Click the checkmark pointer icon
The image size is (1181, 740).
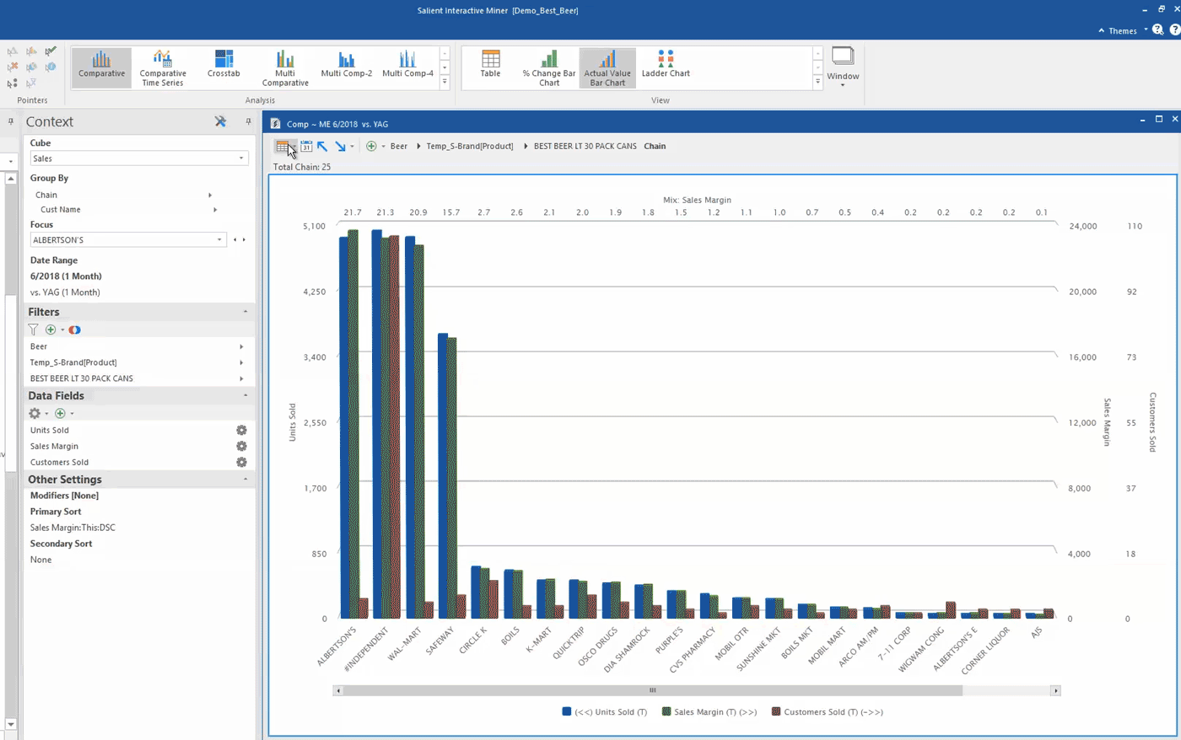(x=51, y=51)
